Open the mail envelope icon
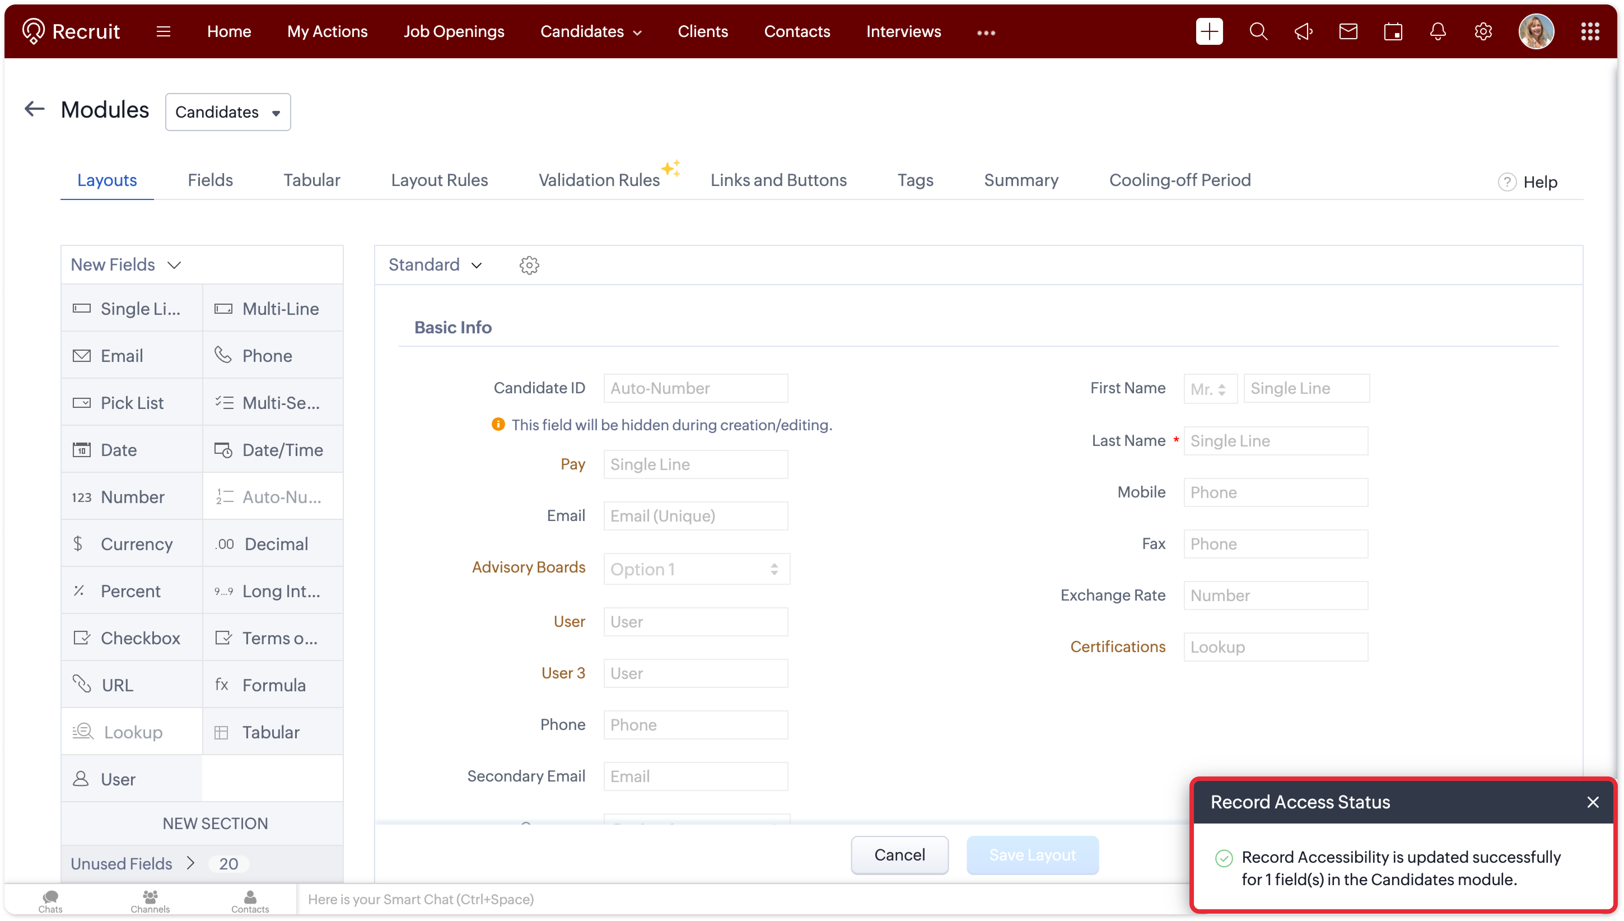The height and width of the screenshot is (921, 1624). click(x=1348, y=32)
